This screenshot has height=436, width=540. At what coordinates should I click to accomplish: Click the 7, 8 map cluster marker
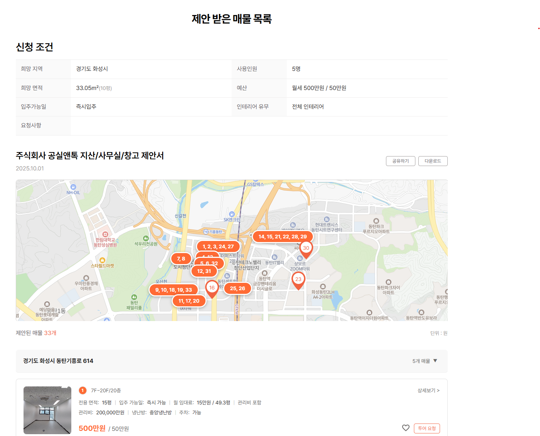(x=181, y=259)
